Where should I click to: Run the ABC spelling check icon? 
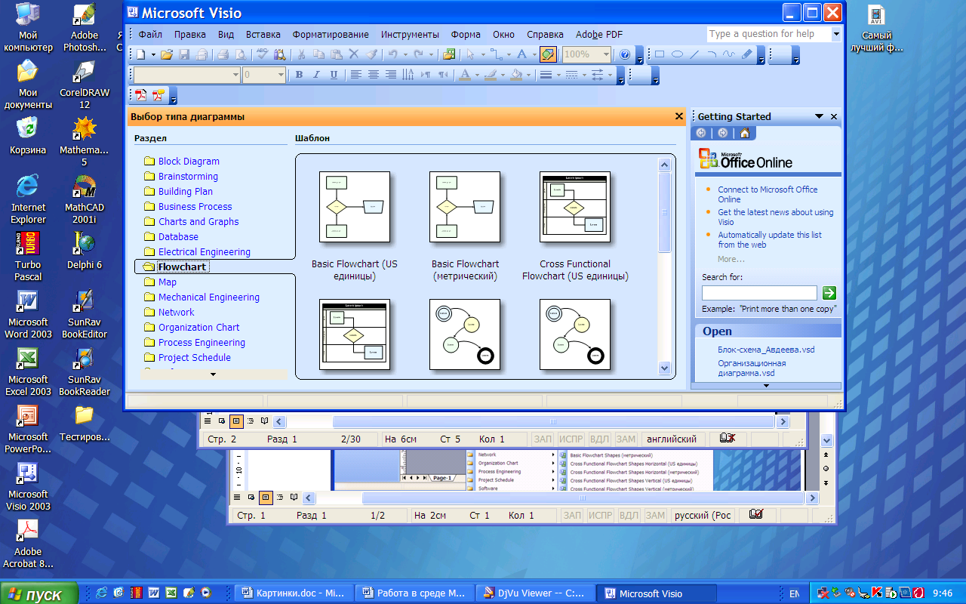262,54
